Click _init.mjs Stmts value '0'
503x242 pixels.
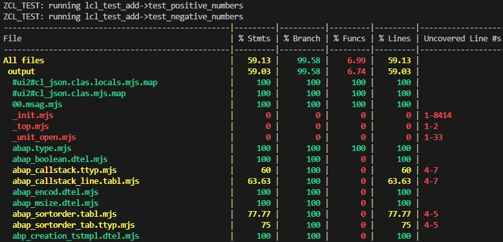[268, 116]
